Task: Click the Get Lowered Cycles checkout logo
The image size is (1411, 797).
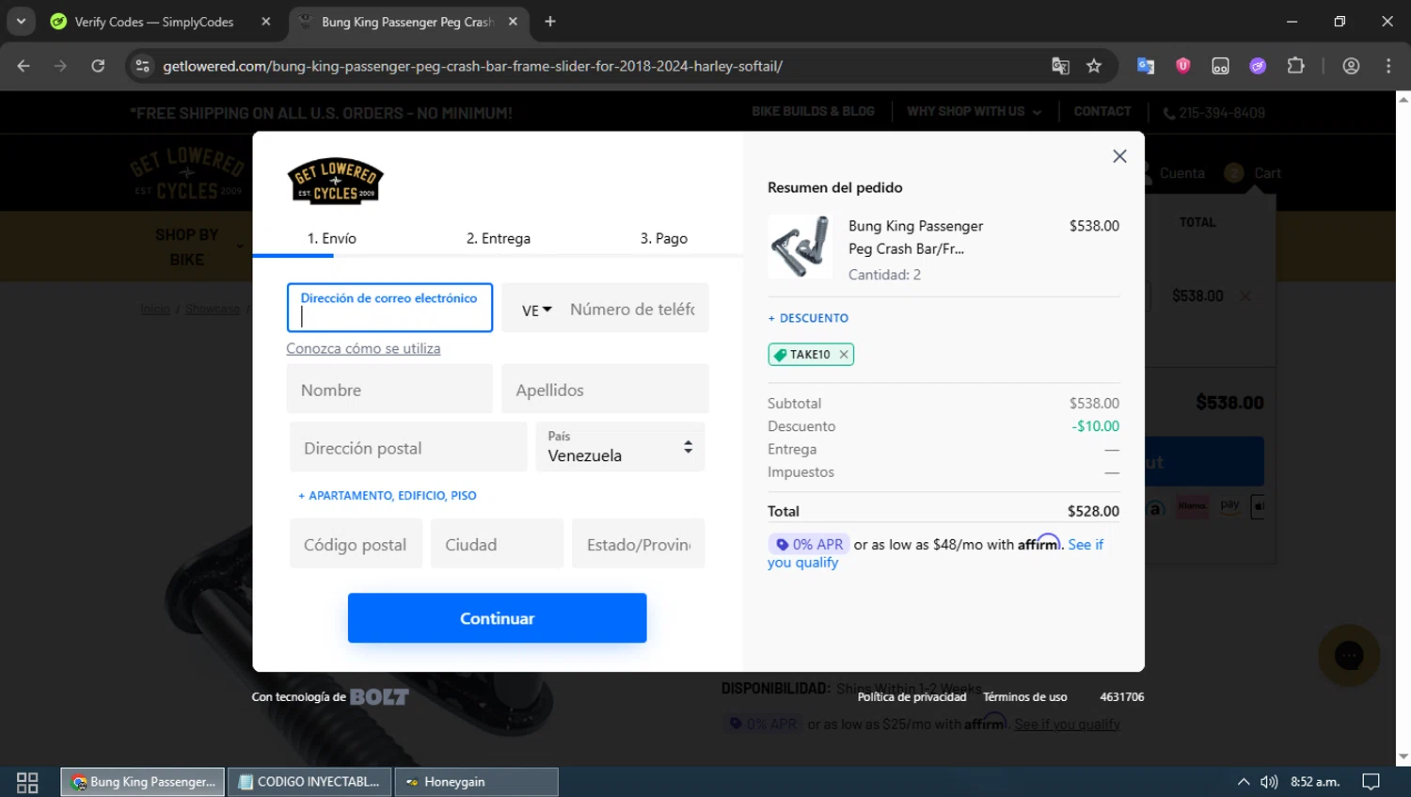Action: [x=336, y=181]
